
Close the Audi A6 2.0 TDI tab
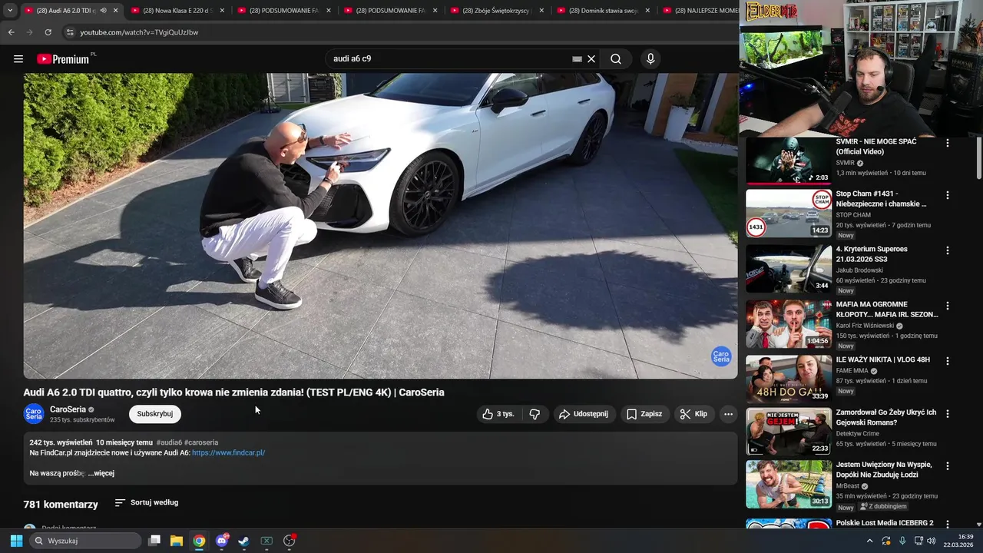coord(116,11)
